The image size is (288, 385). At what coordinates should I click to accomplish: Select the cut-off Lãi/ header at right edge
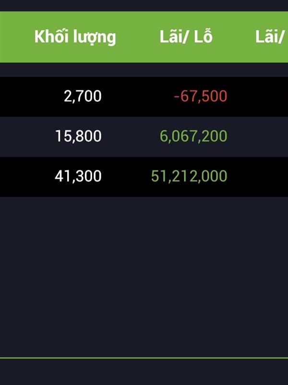pyautogui.click(x=271, y=37)
